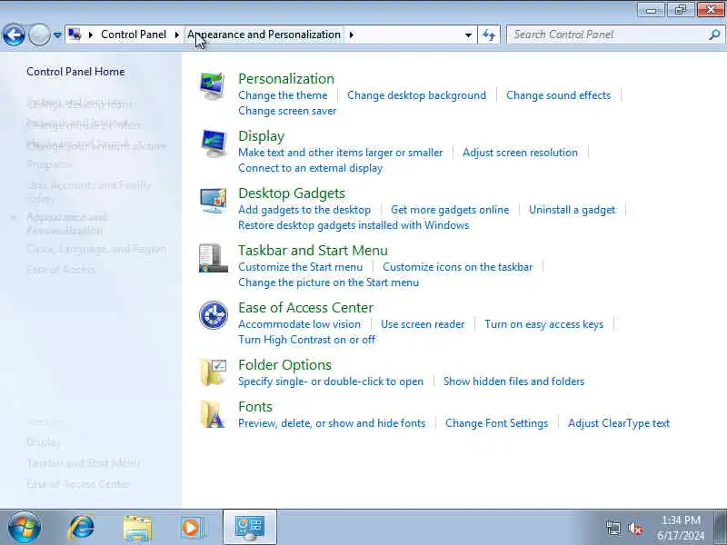Viewport: 727px width, 545px height.
Task: Click Change desktop background
Action: click(x=416, y=95)
